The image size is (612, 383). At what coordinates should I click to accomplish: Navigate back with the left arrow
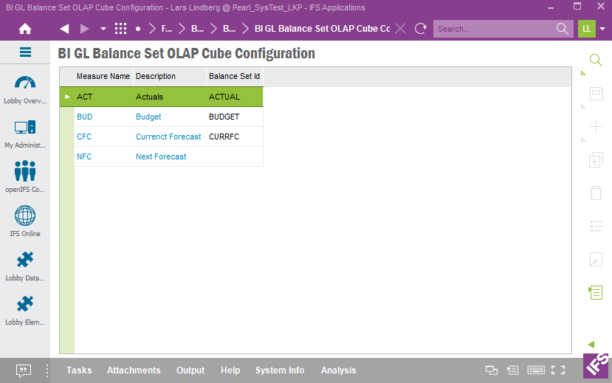pyautogui.click(x=64, y=29)
